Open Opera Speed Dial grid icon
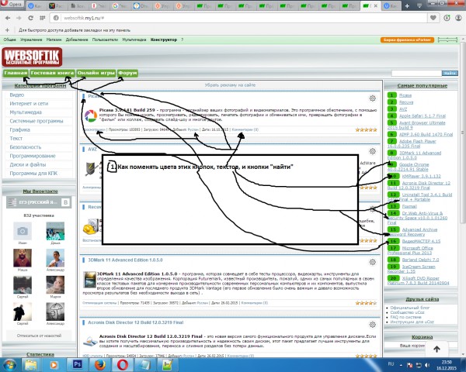This screenshot has width=466, height=372. (x=42, y=18)
